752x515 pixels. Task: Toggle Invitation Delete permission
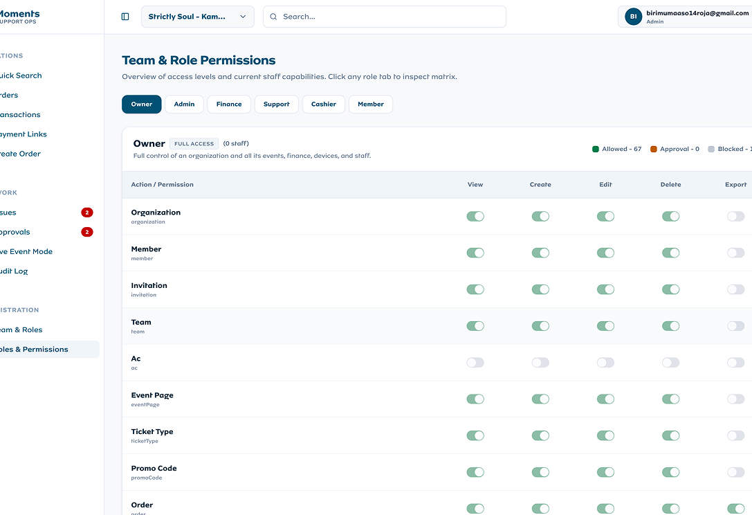(671, 289)
